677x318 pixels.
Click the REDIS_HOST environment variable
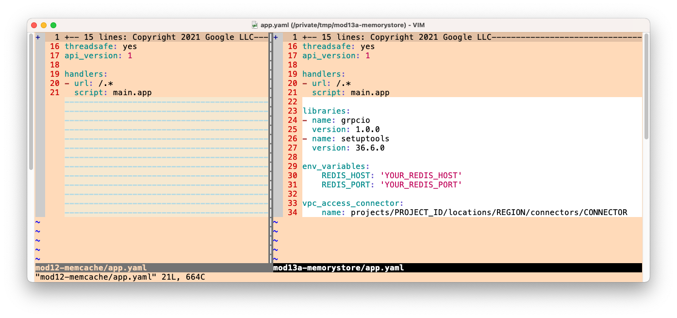[346, 175]
